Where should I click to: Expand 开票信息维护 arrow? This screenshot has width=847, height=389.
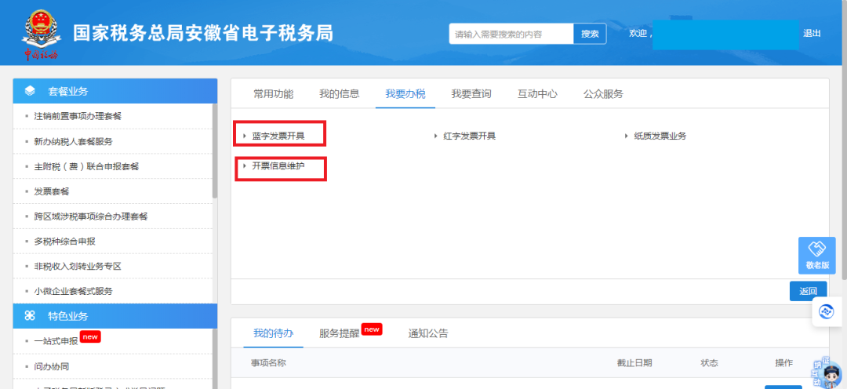coord(245,165)
